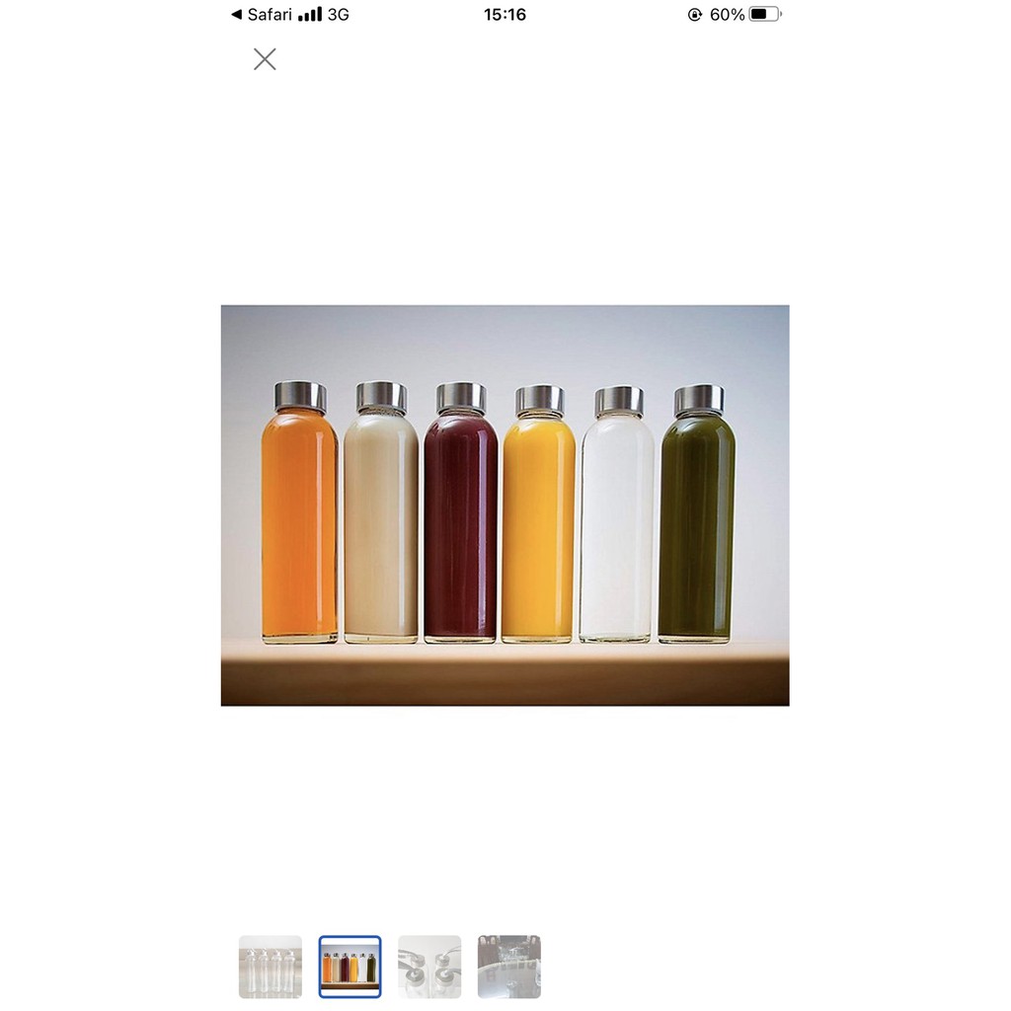
Task: Tap the silver cap of the orange bottle
Action: click(300, 395)
